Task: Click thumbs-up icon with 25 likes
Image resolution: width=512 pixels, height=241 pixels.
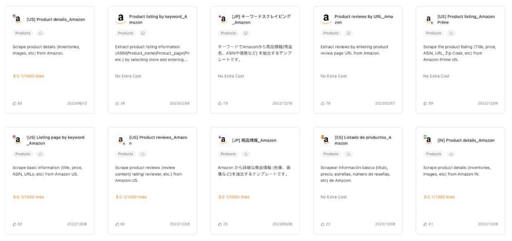Action: (x=220, y=224)
